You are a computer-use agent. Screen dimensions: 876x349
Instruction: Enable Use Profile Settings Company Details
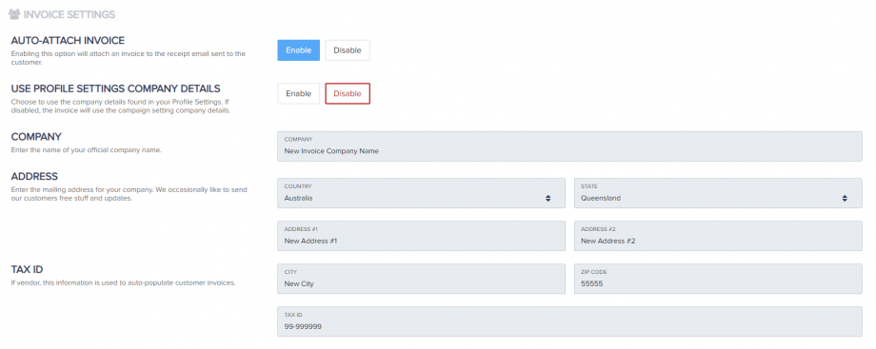[x=298, y=93]
